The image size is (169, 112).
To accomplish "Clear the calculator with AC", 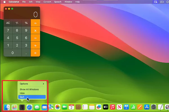I will click(8, 23).
